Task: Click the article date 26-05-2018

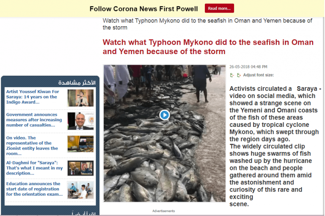Action: pos(248,67)
